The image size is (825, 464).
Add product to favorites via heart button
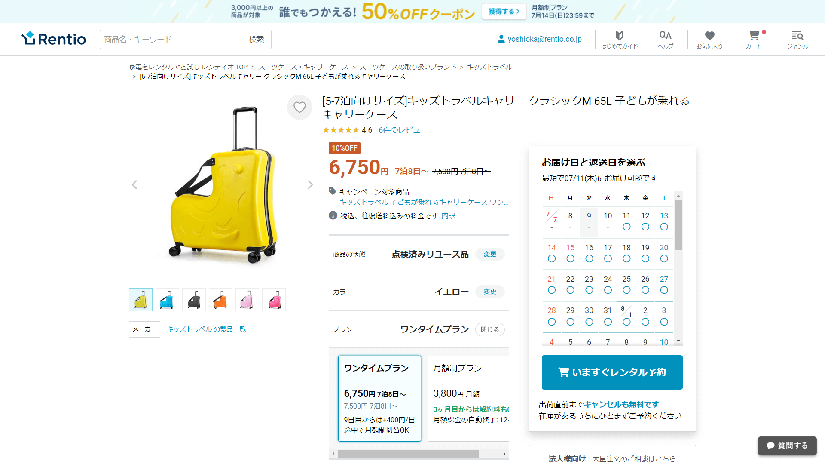299,107
